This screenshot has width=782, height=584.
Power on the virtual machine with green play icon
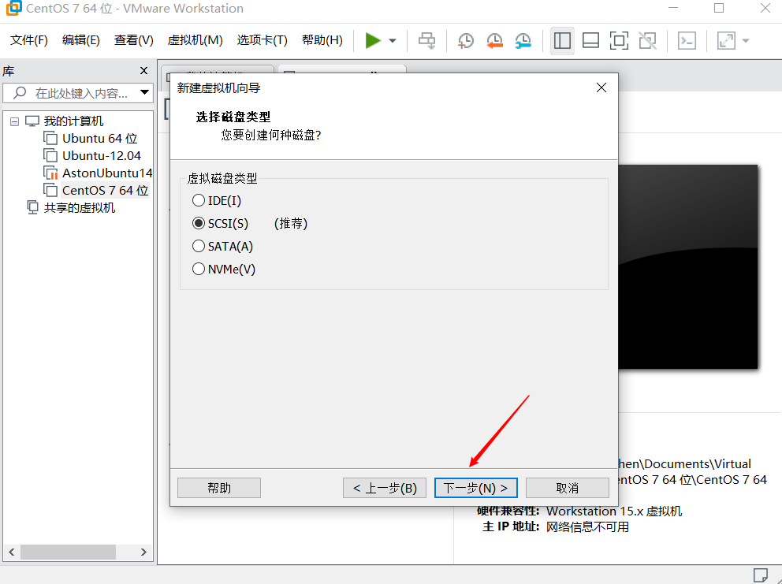click(x=373, y=40)
